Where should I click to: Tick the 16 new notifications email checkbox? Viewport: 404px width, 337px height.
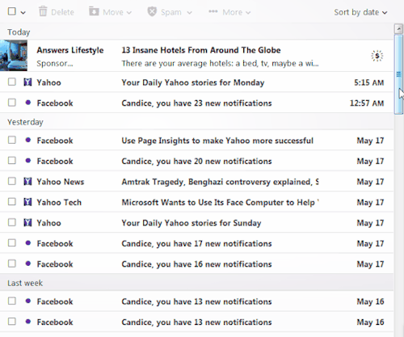click(x=12, y=263)
